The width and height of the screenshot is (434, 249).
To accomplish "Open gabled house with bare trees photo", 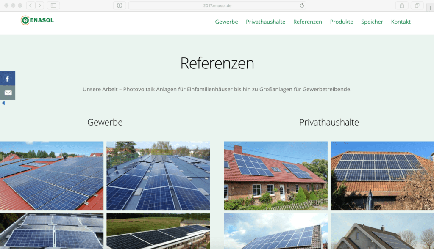I will point(382,231).
